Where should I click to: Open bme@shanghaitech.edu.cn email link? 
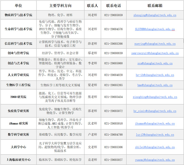[155, 85]
